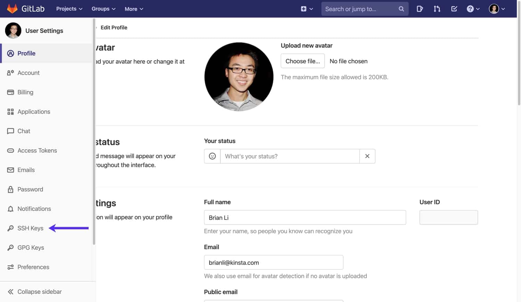Click inside the Full name input field

point(305,217)
